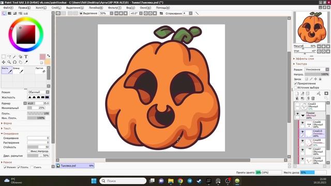Hide the Слой9 layer
The image size is (331, 186).
pyautogui.click(x=302, y=141)
